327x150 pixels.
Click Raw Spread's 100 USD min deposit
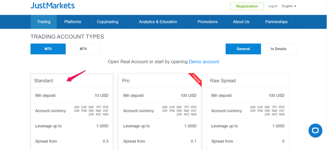pyautogui.click(x=276, y=96)
